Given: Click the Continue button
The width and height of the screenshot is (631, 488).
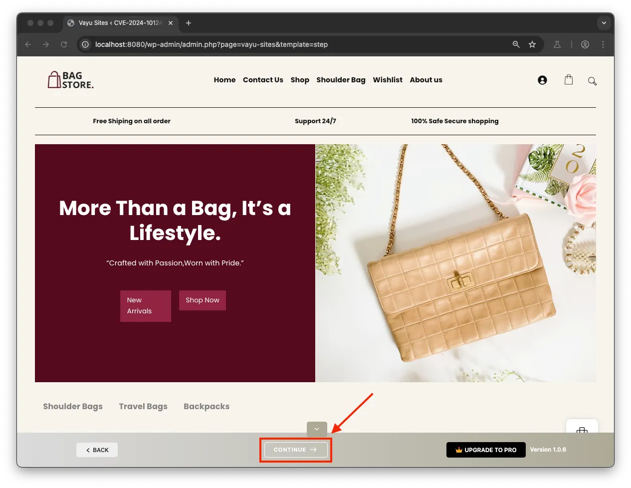Looking at the screenshot, I should (x=296, y=450).
